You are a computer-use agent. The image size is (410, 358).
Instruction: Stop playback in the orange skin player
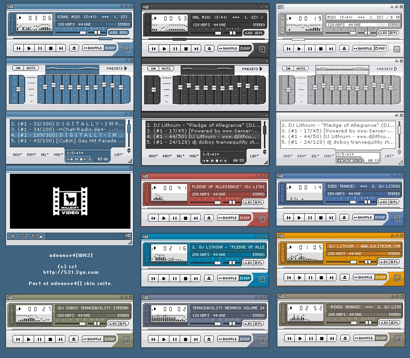[321, 278]
